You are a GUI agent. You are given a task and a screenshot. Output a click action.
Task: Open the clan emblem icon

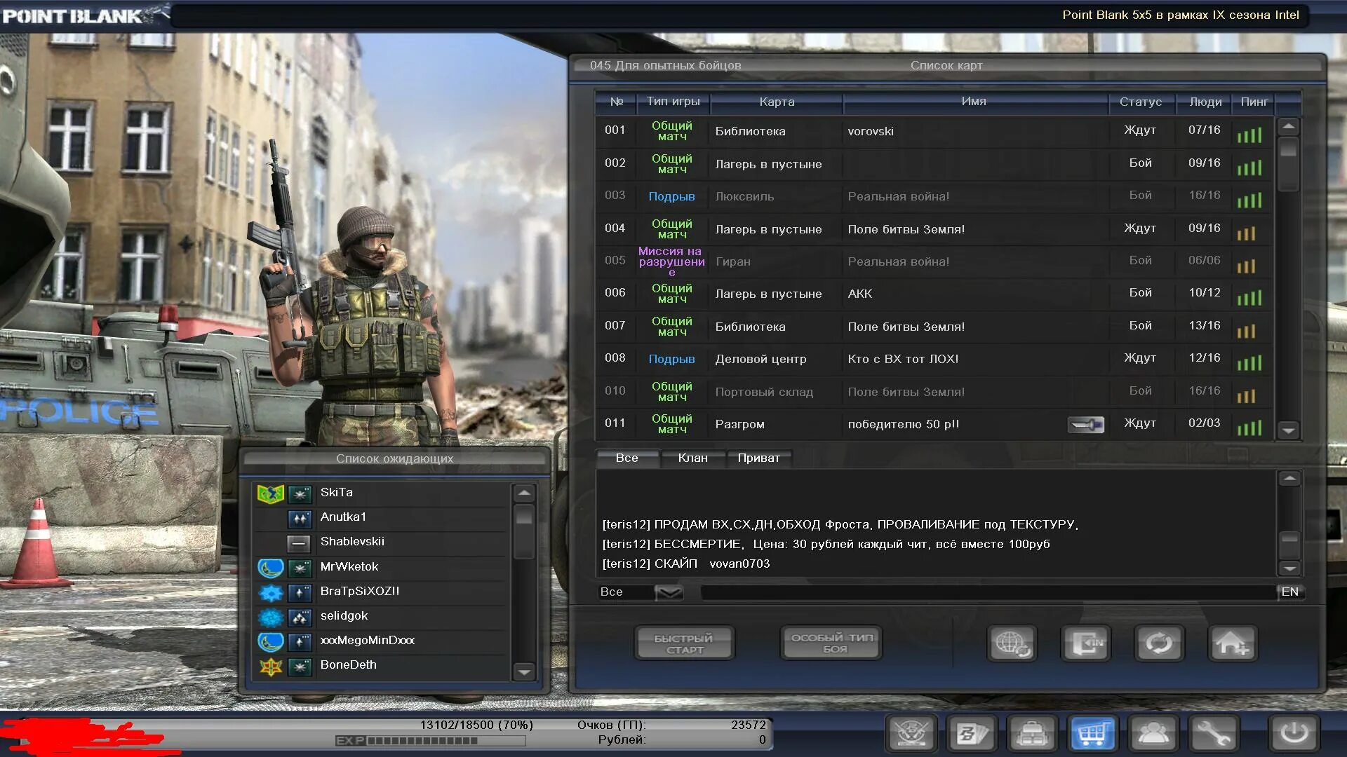point(911,734)
